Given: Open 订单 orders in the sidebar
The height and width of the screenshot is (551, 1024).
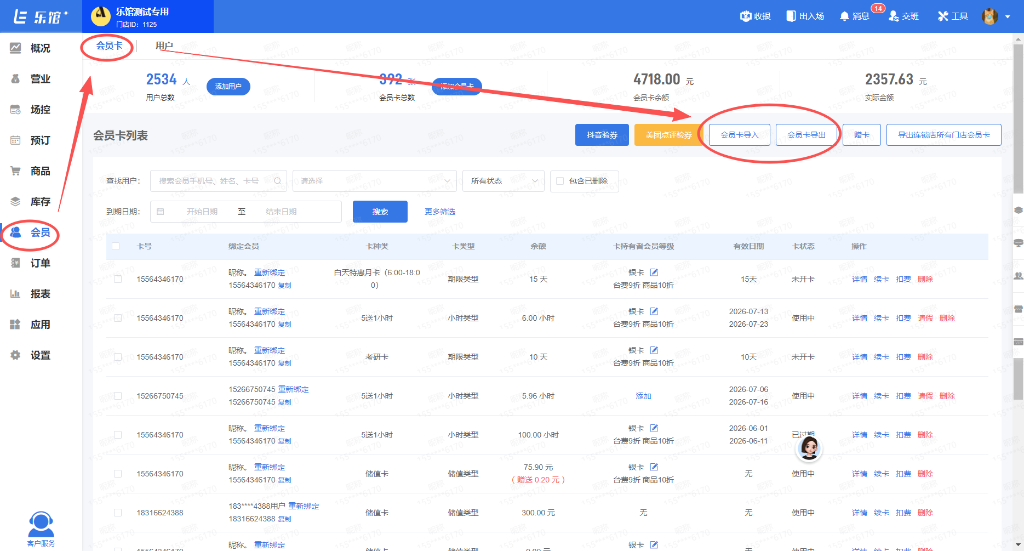Looking at the screenshot, I should 41,263.
